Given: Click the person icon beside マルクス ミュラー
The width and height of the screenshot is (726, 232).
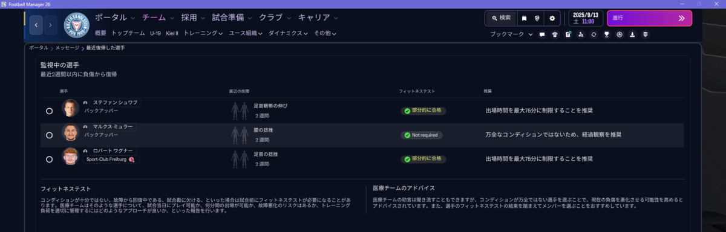Looking at the screenshot, I should tap(85, 127).
